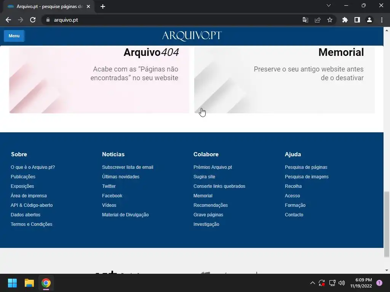Open the Área de imprensa link
Viewport: 390px width, 292px height.
pyautogui.click(x=29, y=196)
